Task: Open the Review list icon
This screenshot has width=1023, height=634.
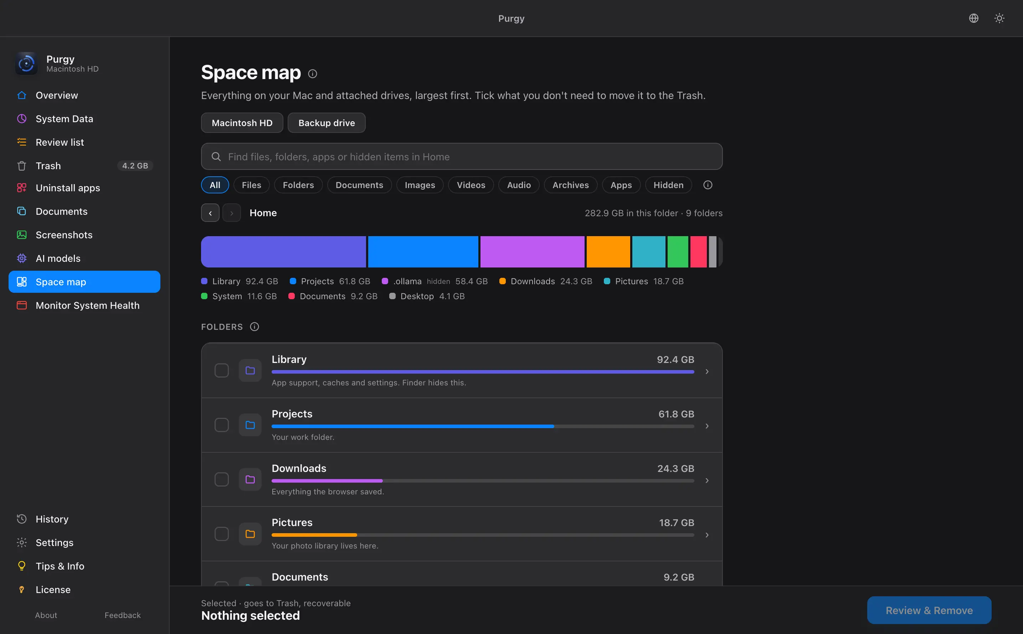Action: (22, 142)
